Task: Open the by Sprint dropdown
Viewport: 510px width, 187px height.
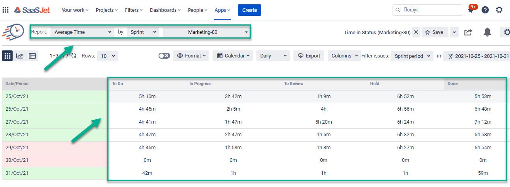Action: [x=143, y=32]
